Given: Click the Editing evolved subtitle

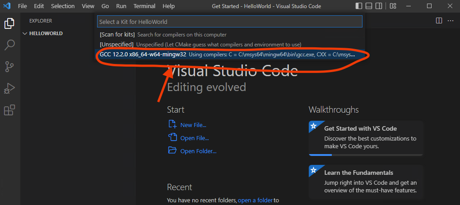Looking at the screenshot, I should 207,87.
